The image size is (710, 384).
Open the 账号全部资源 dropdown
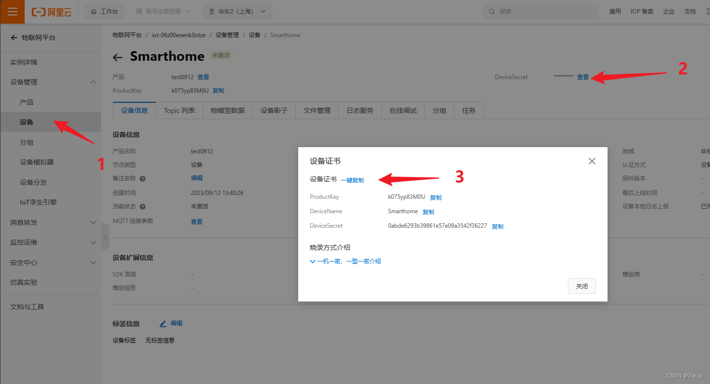point(163,12)
